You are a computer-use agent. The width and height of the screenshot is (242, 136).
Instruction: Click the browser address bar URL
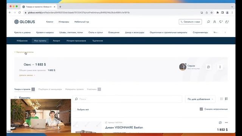click(x=79, y=12)
